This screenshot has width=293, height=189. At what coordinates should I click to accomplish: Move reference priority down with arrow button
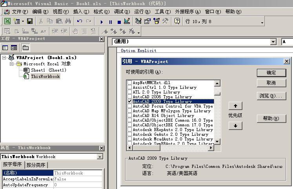click(x=235, y=126)
